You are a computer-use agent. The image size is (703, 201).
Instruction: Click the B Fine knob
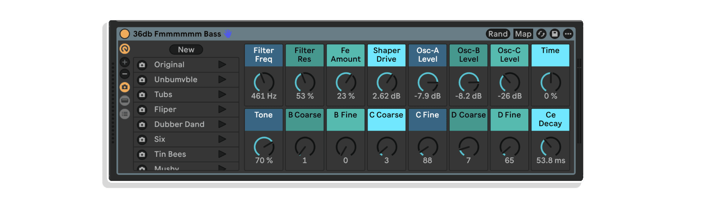coord(346,147)
